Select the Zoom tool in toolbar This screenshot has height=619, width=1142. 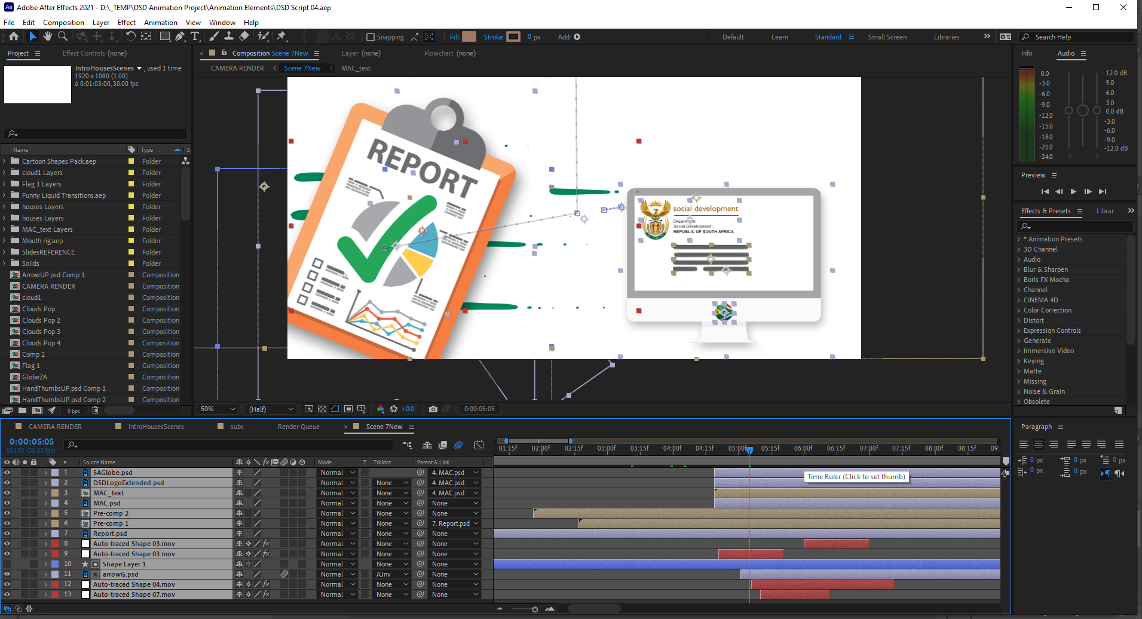point(62,36)
